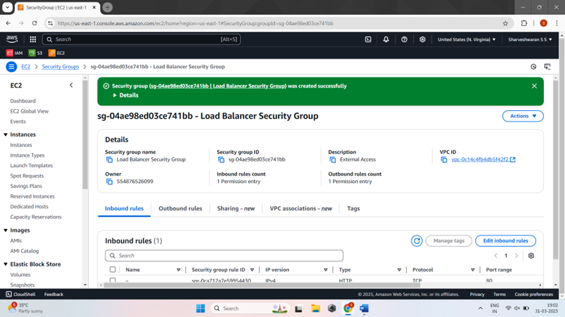Open the settings gear in AWS header

pos(422,39)
